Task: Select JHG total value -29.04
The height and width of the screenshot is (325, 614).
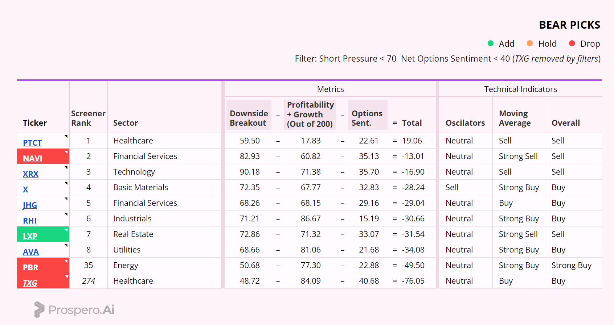Action: tap(413, 203)
